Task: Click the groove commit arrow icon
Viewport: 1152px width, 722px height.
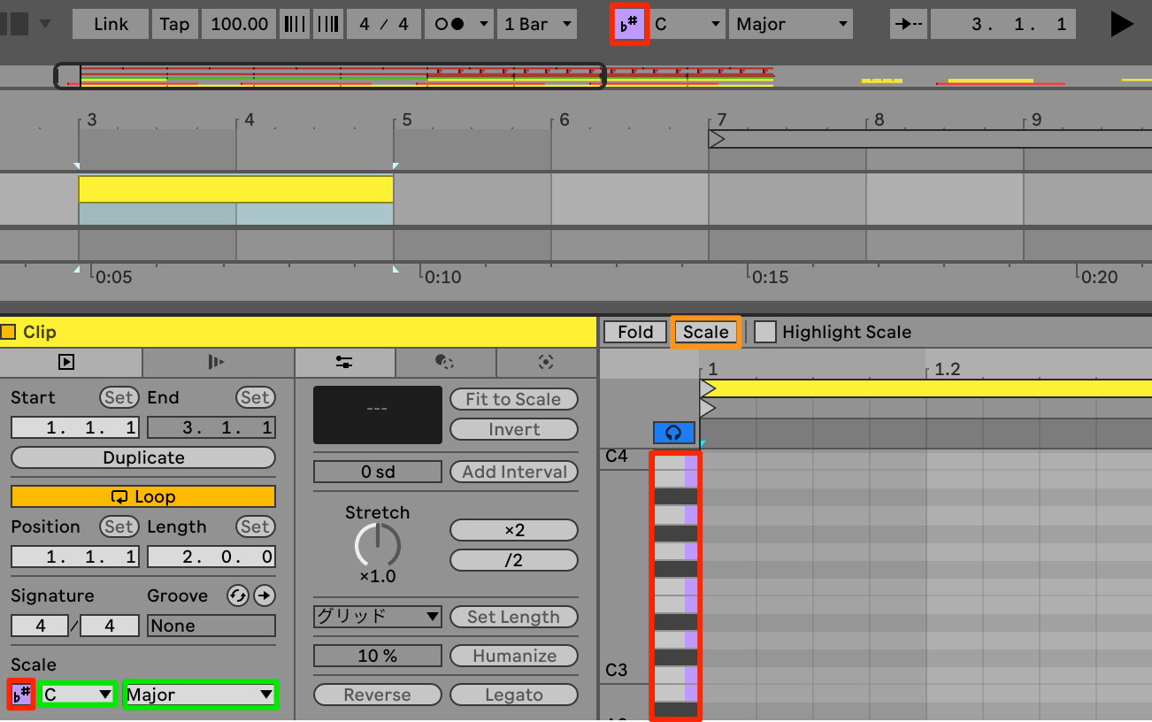Action: tap(264, 595)
